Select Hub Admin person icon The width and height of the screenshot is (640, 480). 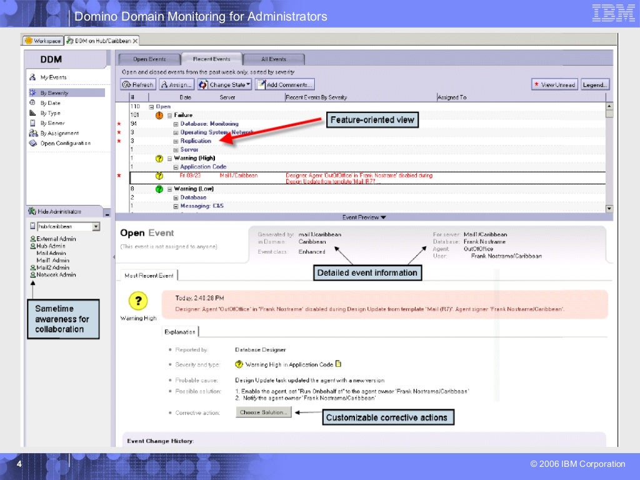point(33,246)
